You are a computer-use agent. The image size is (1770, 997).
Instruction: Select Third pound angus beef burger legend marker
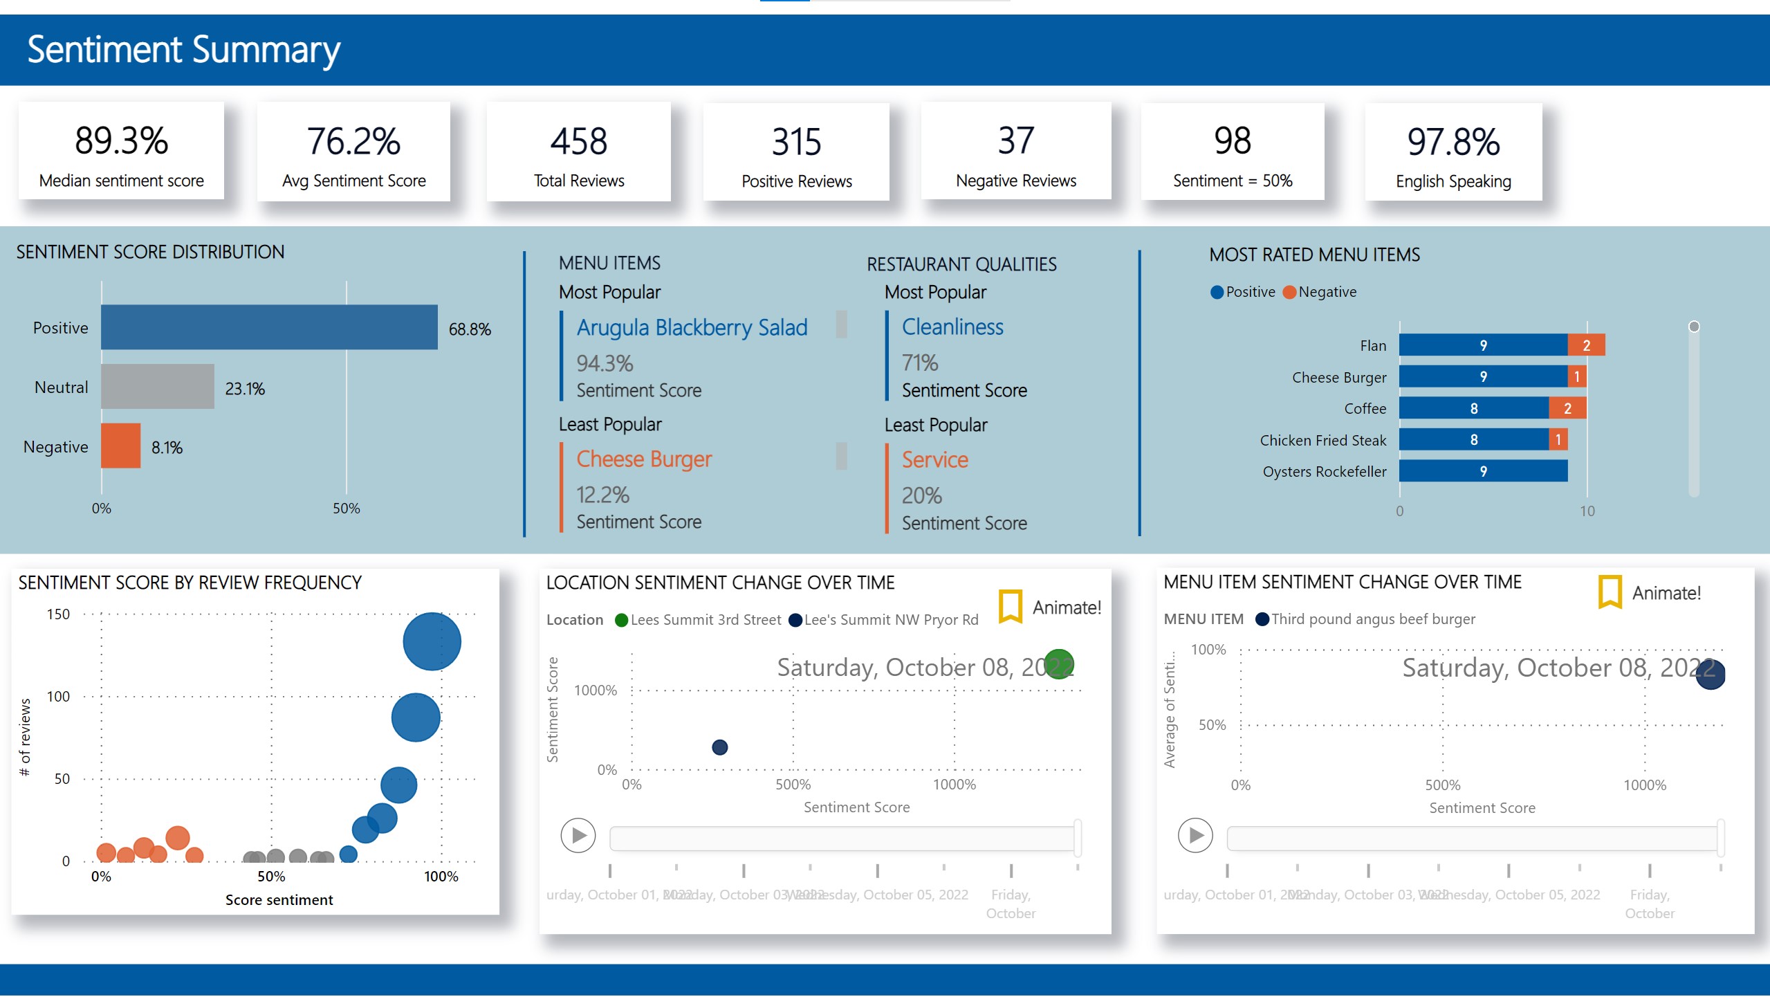(x=1262, y=619)
